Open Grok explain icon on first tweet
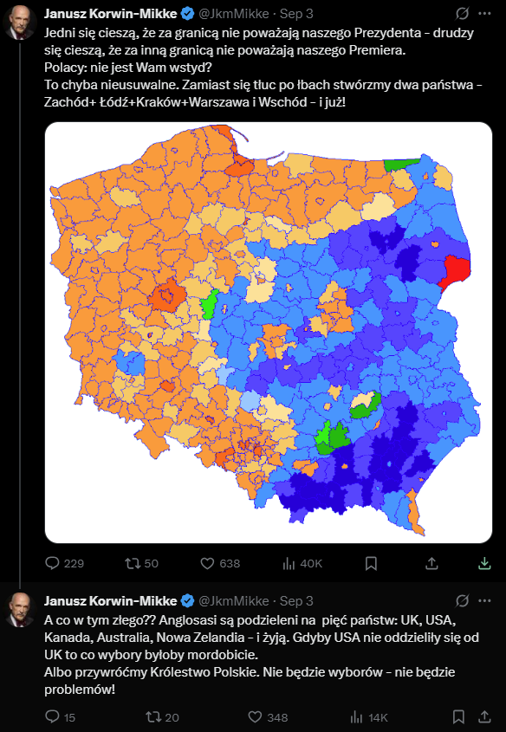Viewport: 506px width, 732px height. click(x=462, y=14)
